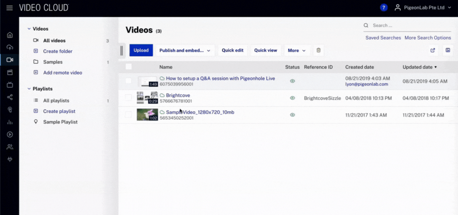The height and width of the screenshot is (215, 458).
Task: Click the Created date column header
Action: click(x=359, y=67)
